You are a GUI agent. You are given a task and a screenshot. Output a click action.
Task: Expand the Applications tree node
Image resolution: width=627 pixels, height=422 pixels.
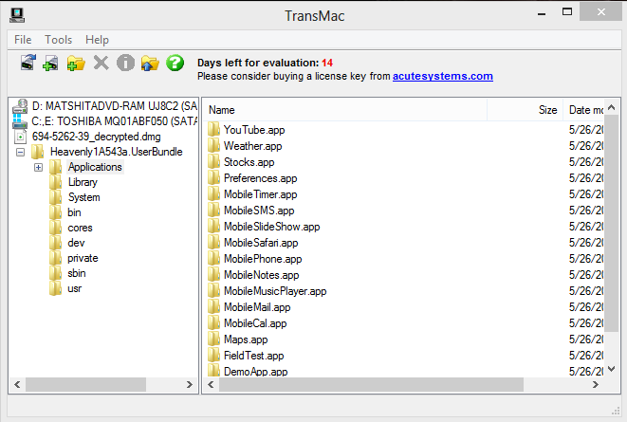pos(38,168)
